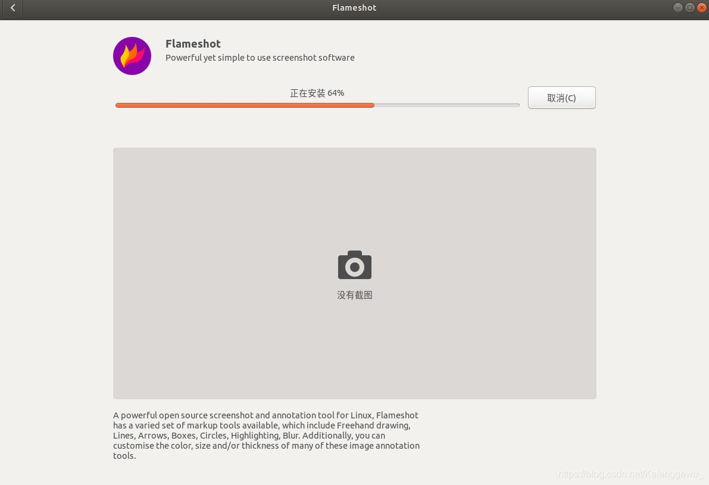
Task: Click the Flameshot app logo icon
Action: click(132, 56)
